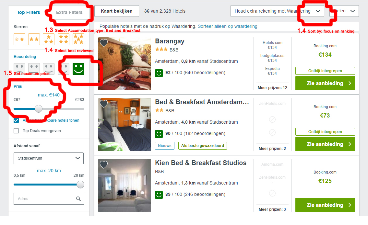This screenshot has width=368, height=225.
Task: Click the max price slider handle
Action: click(39, 109)
